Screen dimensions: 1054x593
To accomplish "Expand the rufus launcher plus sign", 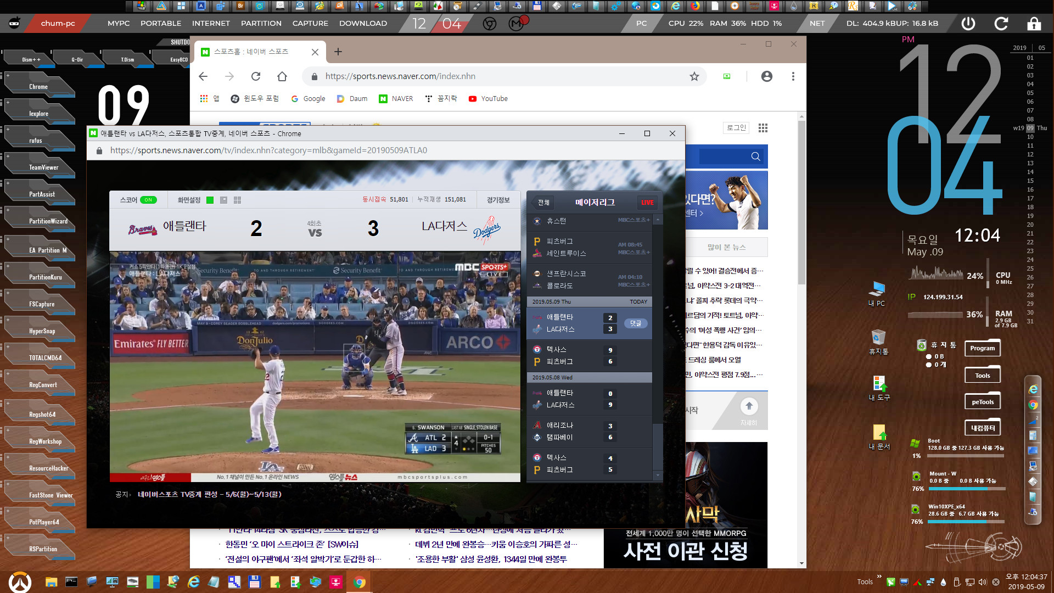I will [8, 130].
